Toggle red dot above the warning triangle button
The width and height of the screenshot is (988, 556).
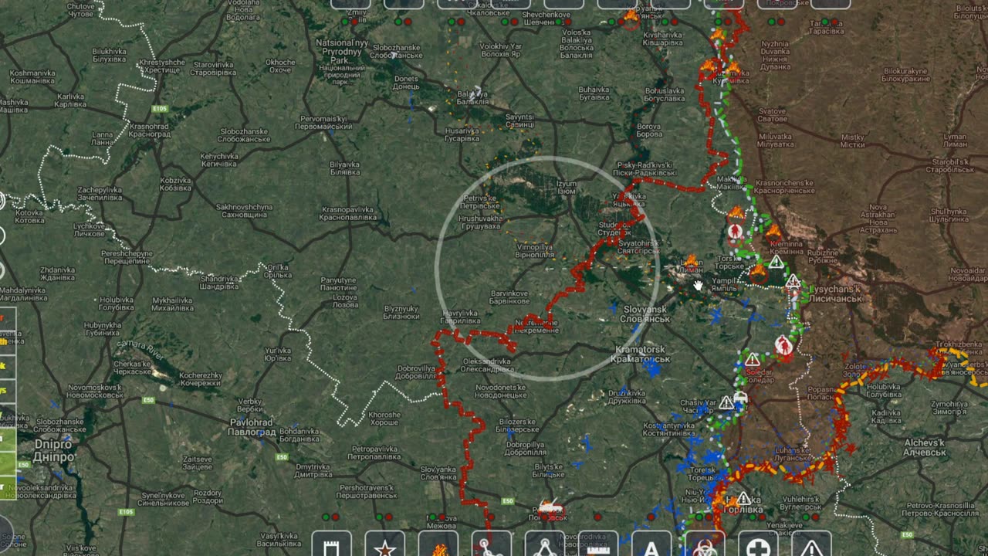[817, 517]
